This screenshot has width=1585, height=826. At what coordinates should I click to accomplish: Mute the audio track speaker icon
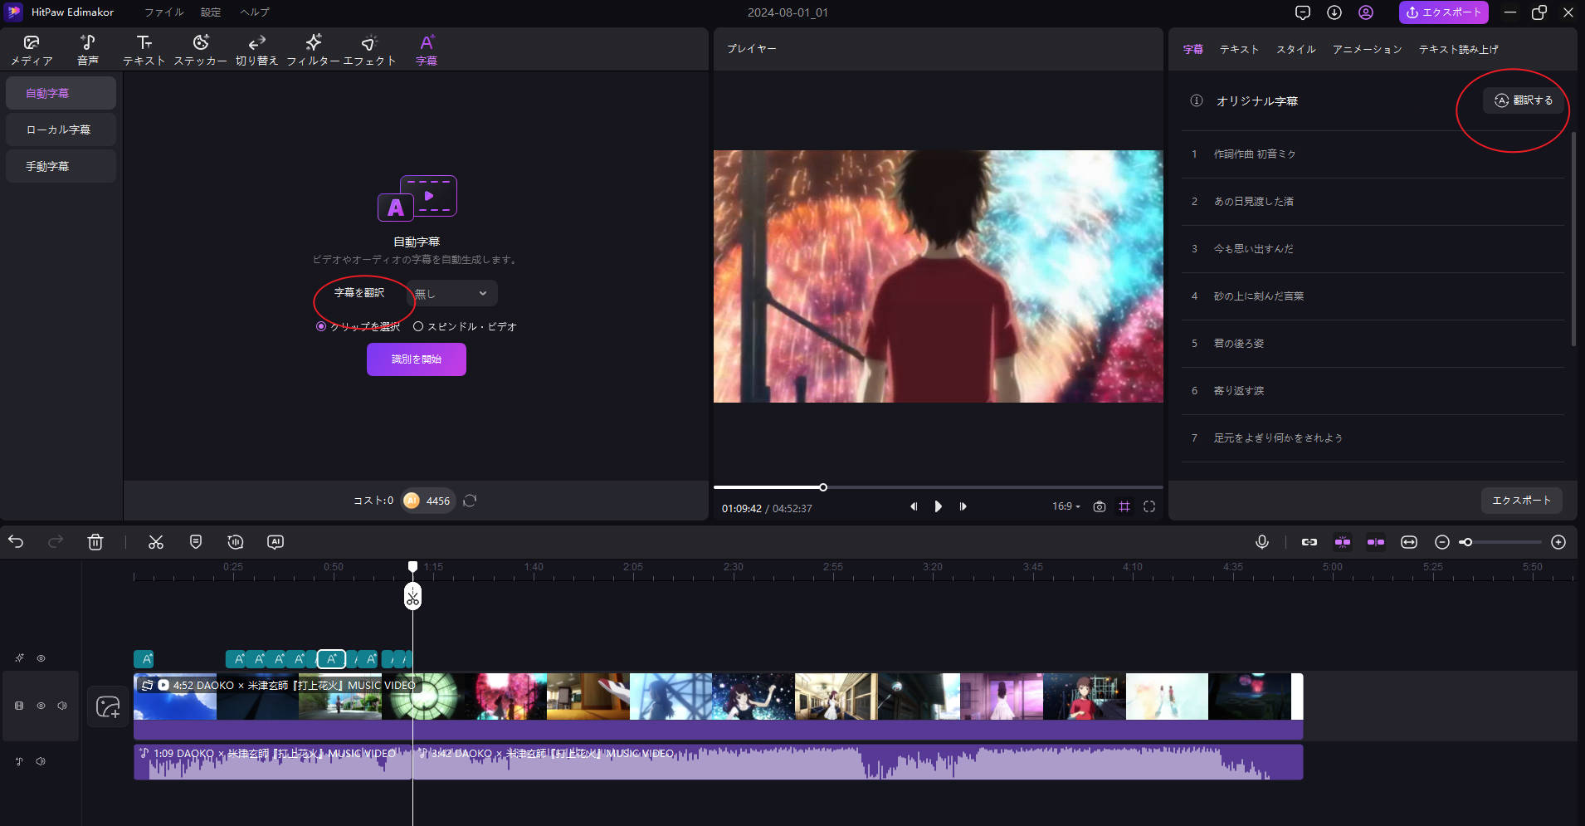pos(41,761)
